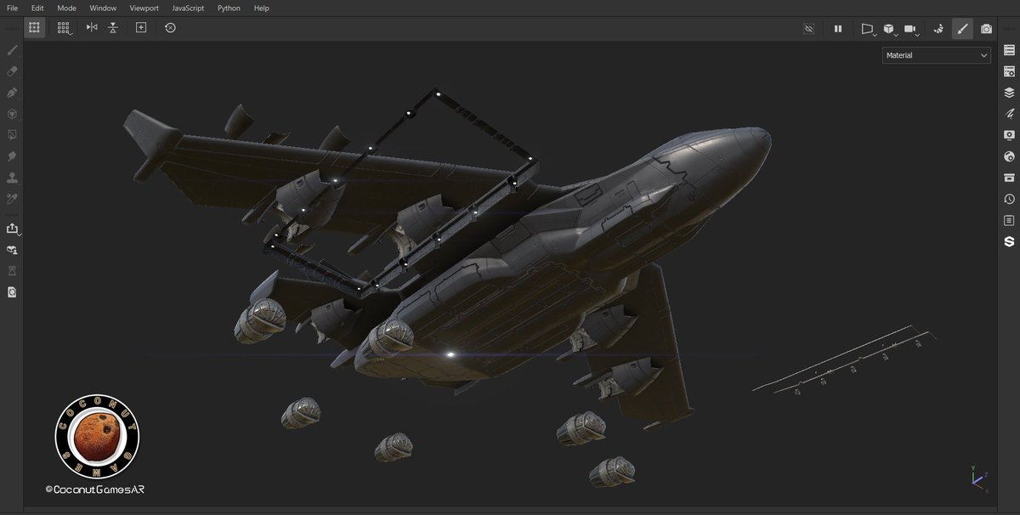This screenshot has width=1020, height=515.
Task: Open the Help menu
Action: pos(262,8)
